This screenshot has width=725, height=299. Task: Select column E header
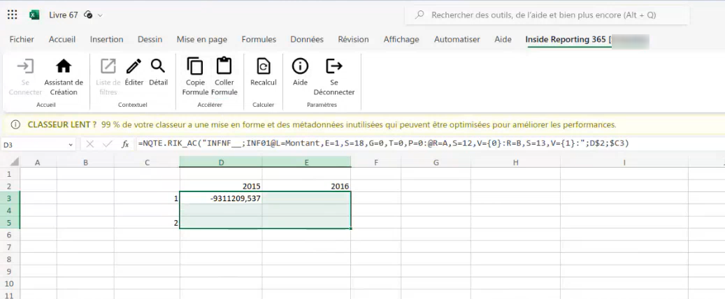tap(306, 162)
